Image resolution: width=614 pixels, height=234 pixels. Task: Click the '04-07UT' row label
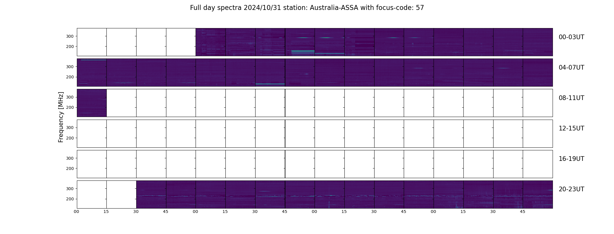[571, 68]
